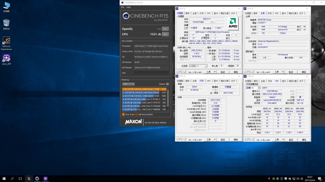
Task: Click the Details arrow button in Ranking
Action: [167, 84]
